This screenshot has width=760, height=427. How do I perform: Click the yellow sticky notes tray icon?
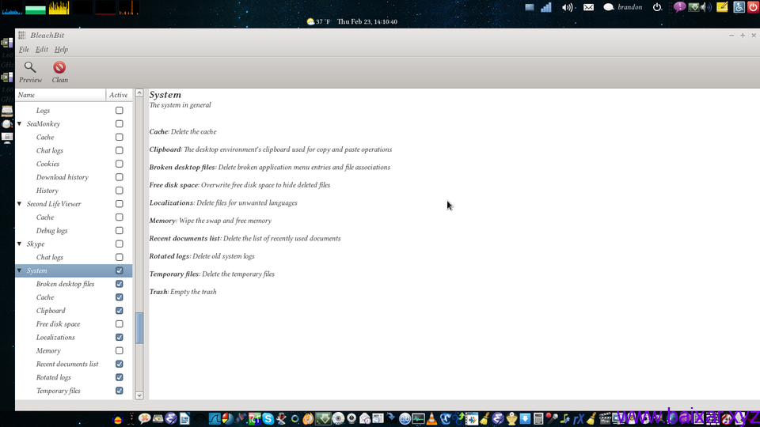point(721,7)
